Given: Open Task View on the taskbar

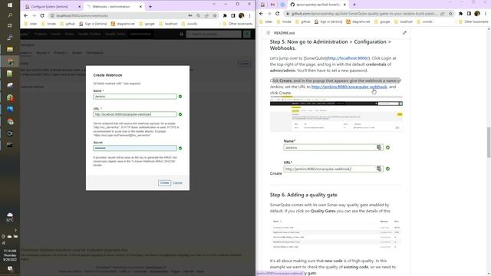Looking at the screenshot, I should click(x=10, y=25).
